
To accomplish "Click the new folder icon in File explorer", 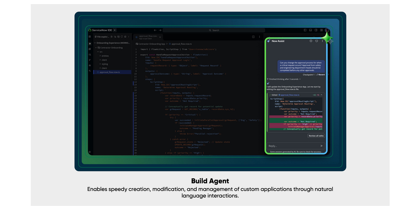I will click(115, 37).
